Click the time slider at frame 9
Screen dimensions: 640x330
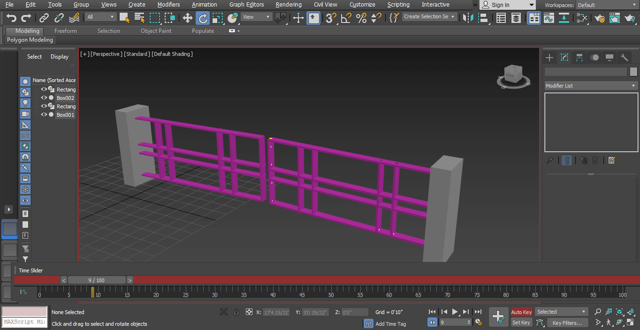click(x=96, y=280)
